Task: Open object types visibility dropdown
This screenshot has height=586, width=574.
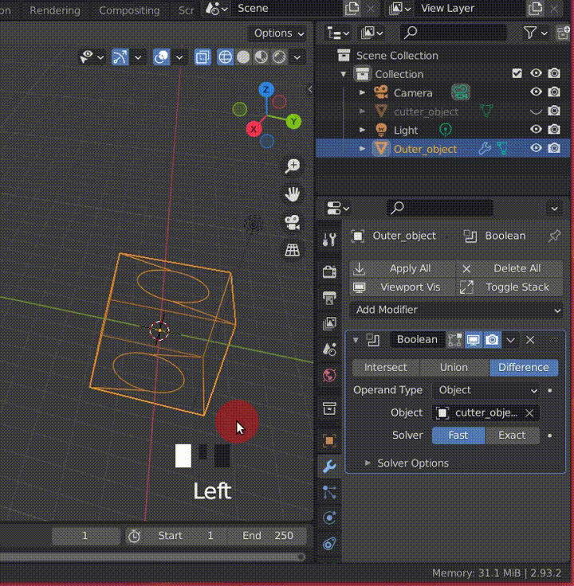Action: [92, 57]
